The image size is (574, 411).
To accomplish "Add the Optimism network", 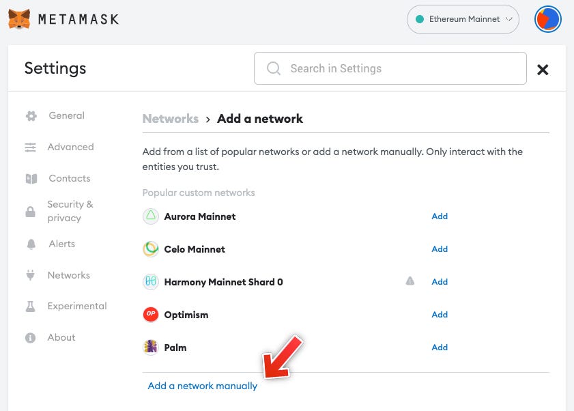I will tap(440, 314).
